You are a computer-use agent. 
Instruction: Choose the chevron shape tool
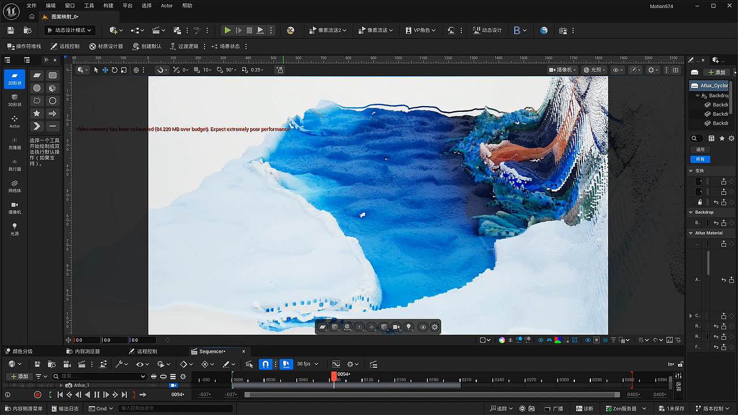(37, 126)
